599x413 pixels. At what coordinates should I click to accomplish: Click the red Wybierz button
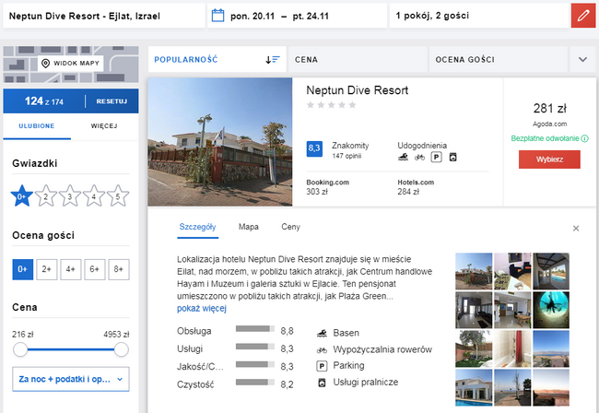549,159
